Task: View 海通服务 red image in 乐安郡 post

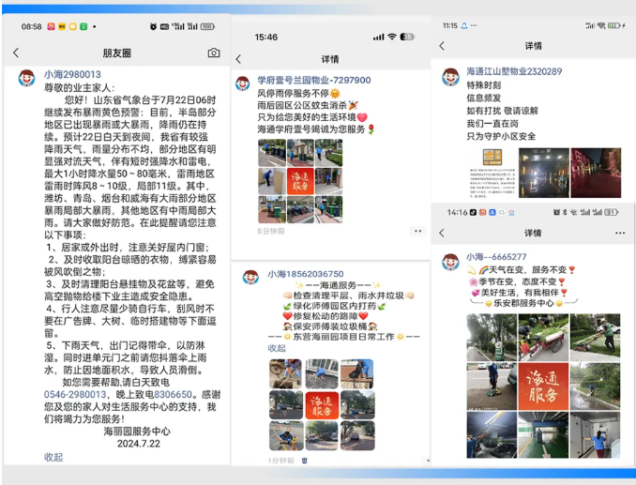Action: pos(543,386)
